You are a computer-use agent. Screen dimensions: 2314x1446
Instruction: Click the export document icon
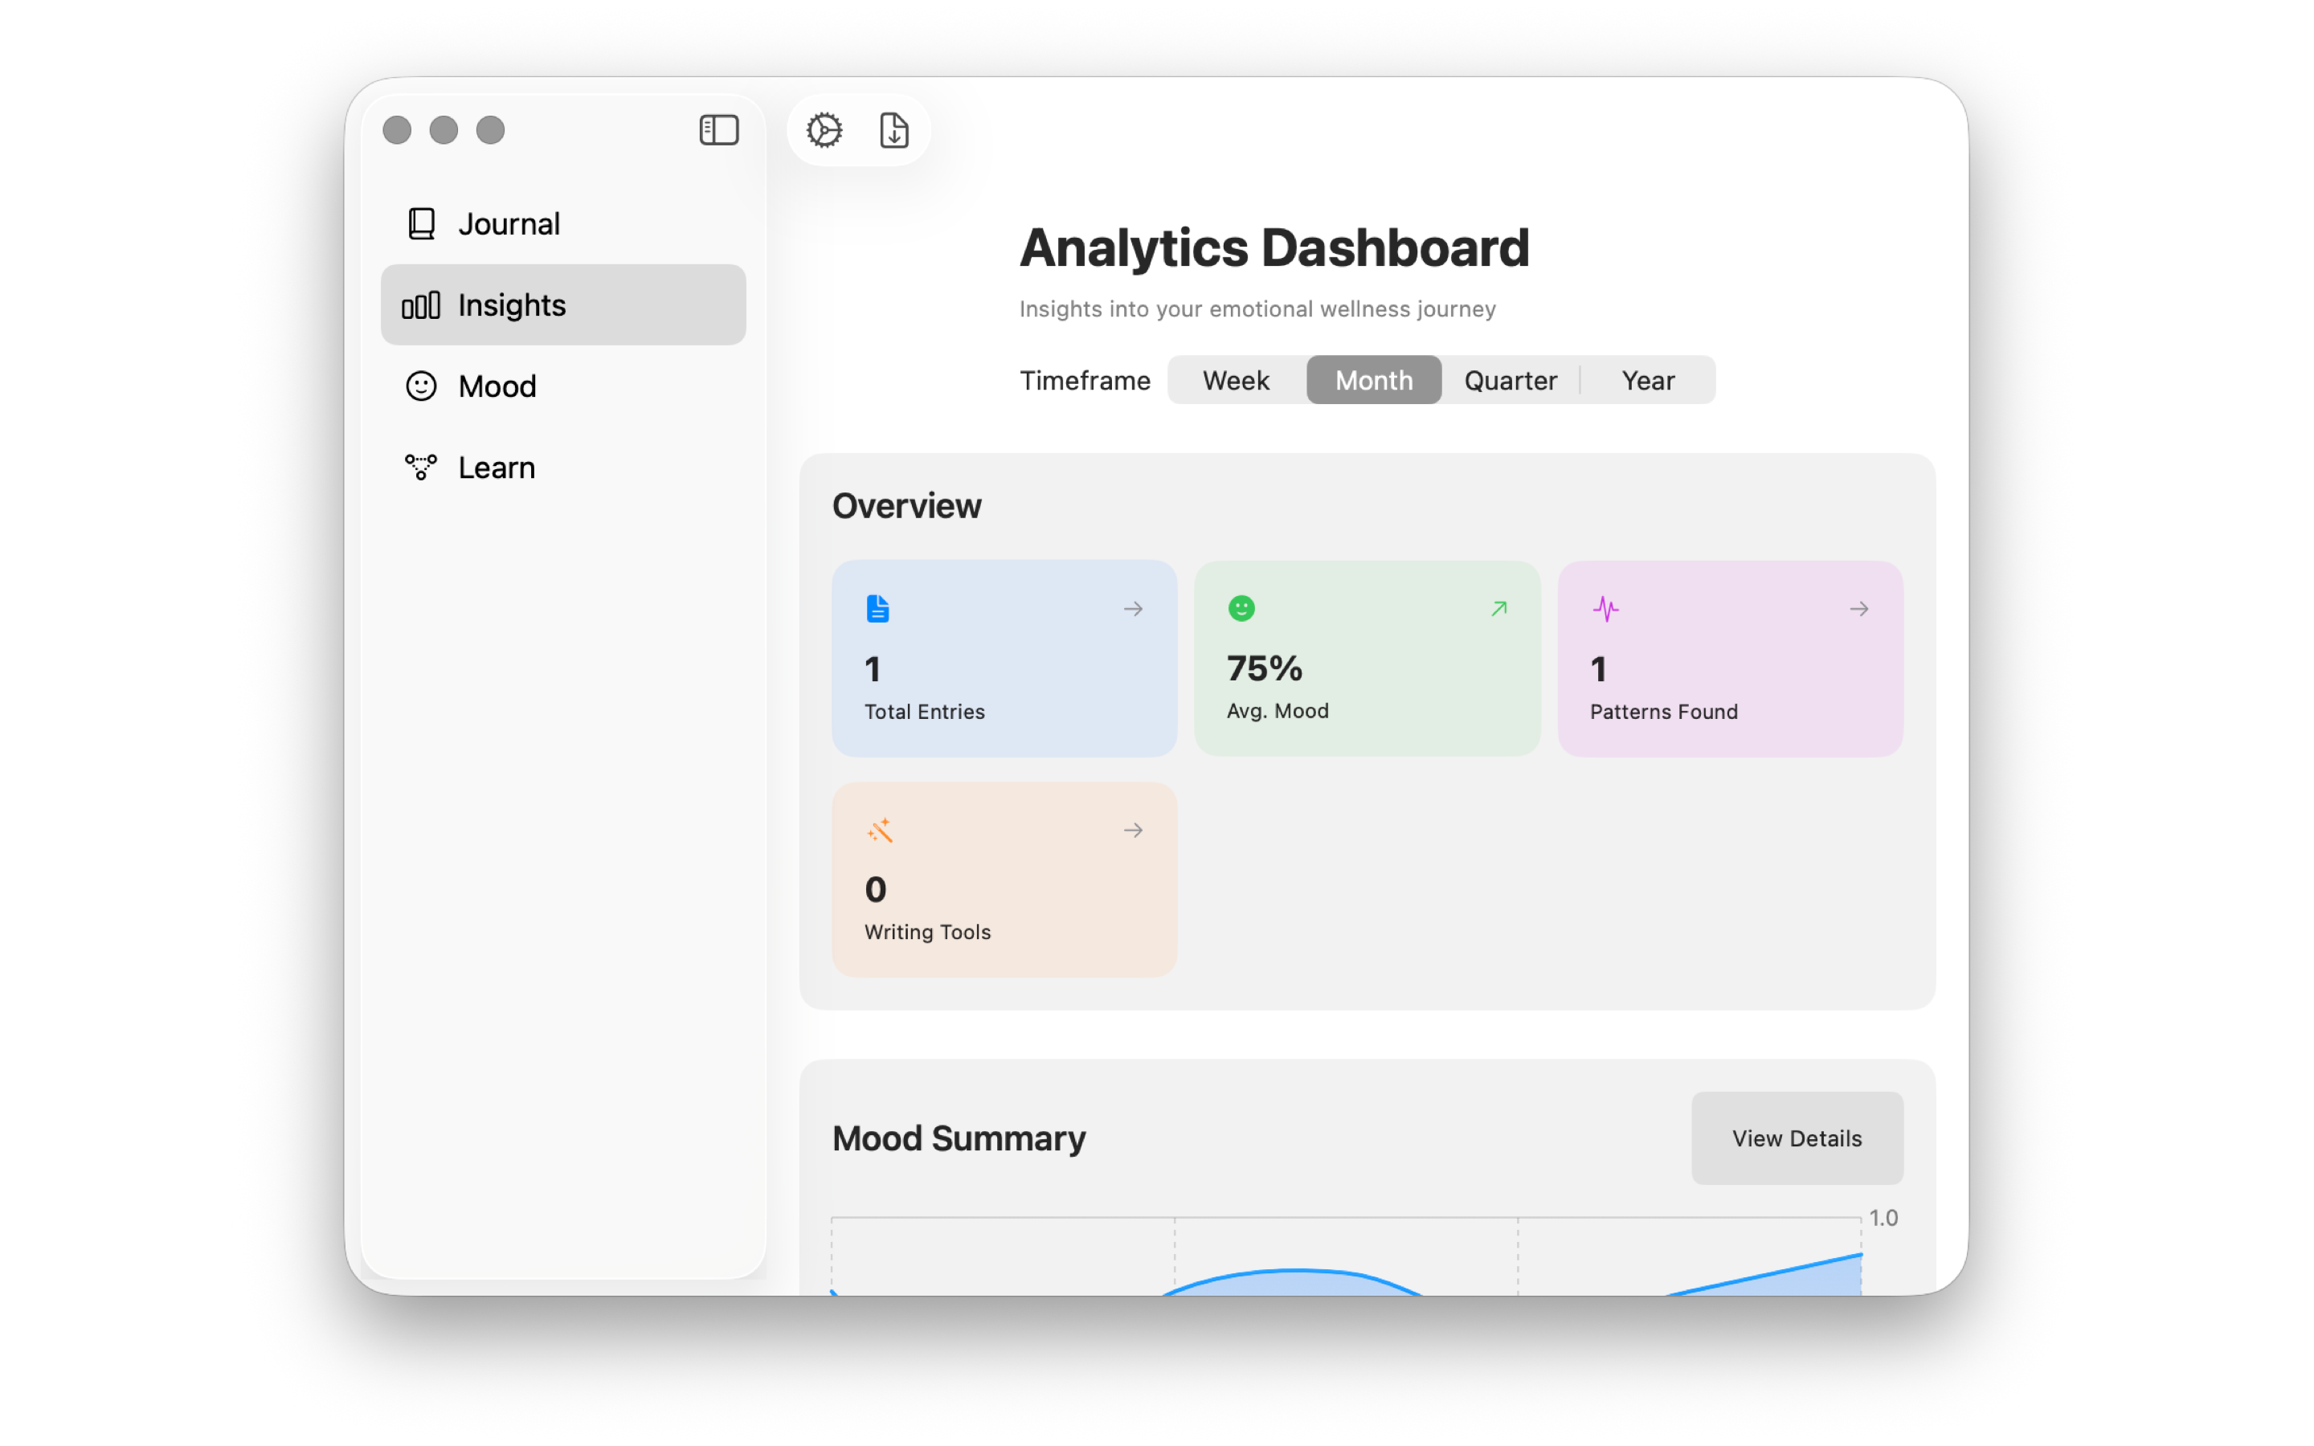click(x=894, y=130)
